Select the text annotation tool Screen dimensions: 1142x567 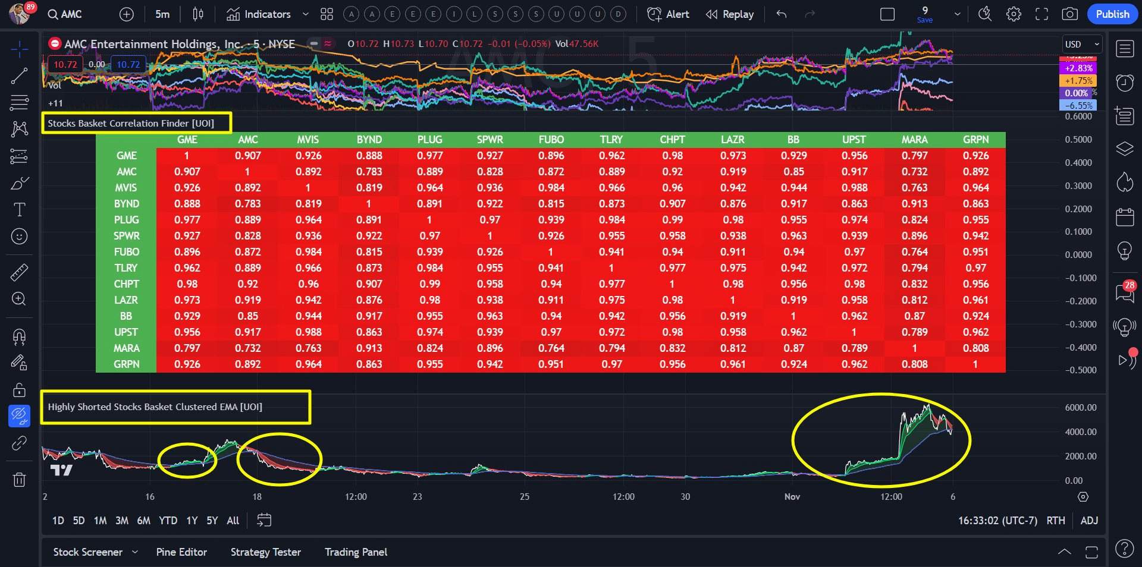tap(19, 210)
